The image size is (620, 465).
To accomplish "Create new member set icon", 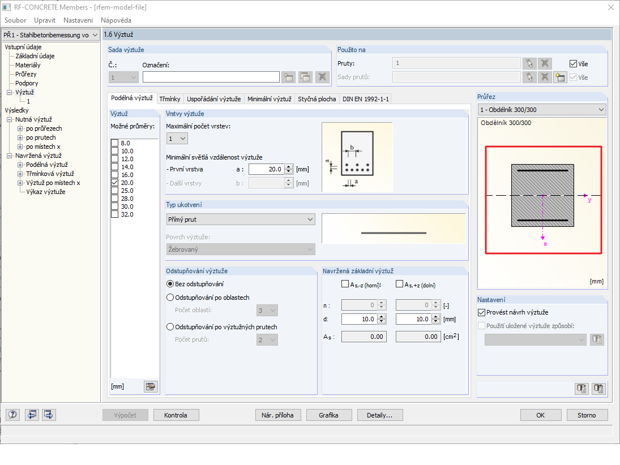I will 560,77.
